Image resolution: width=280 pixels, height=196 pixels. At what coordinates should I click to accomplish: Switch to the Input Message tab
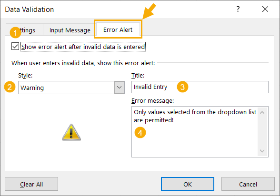click(70, 30)
